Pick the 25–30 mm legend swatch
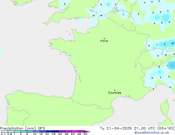Screen dimensions: 175x135 coord(56,131)
